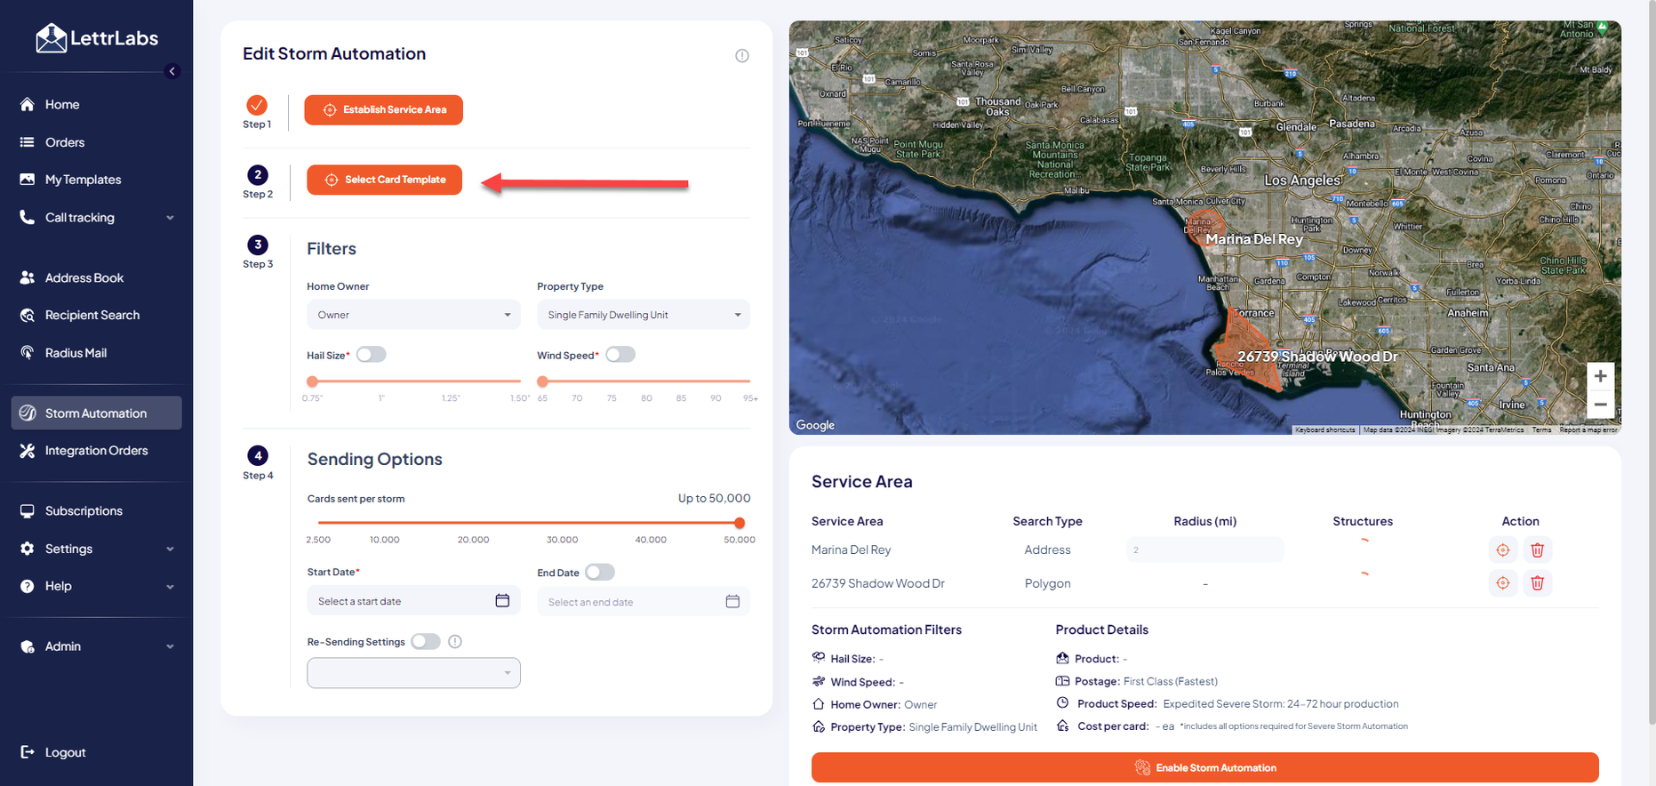Open the Home Owner dropdown
Image resolution: width=1656 pixels, height=786 pixels.
413,315
